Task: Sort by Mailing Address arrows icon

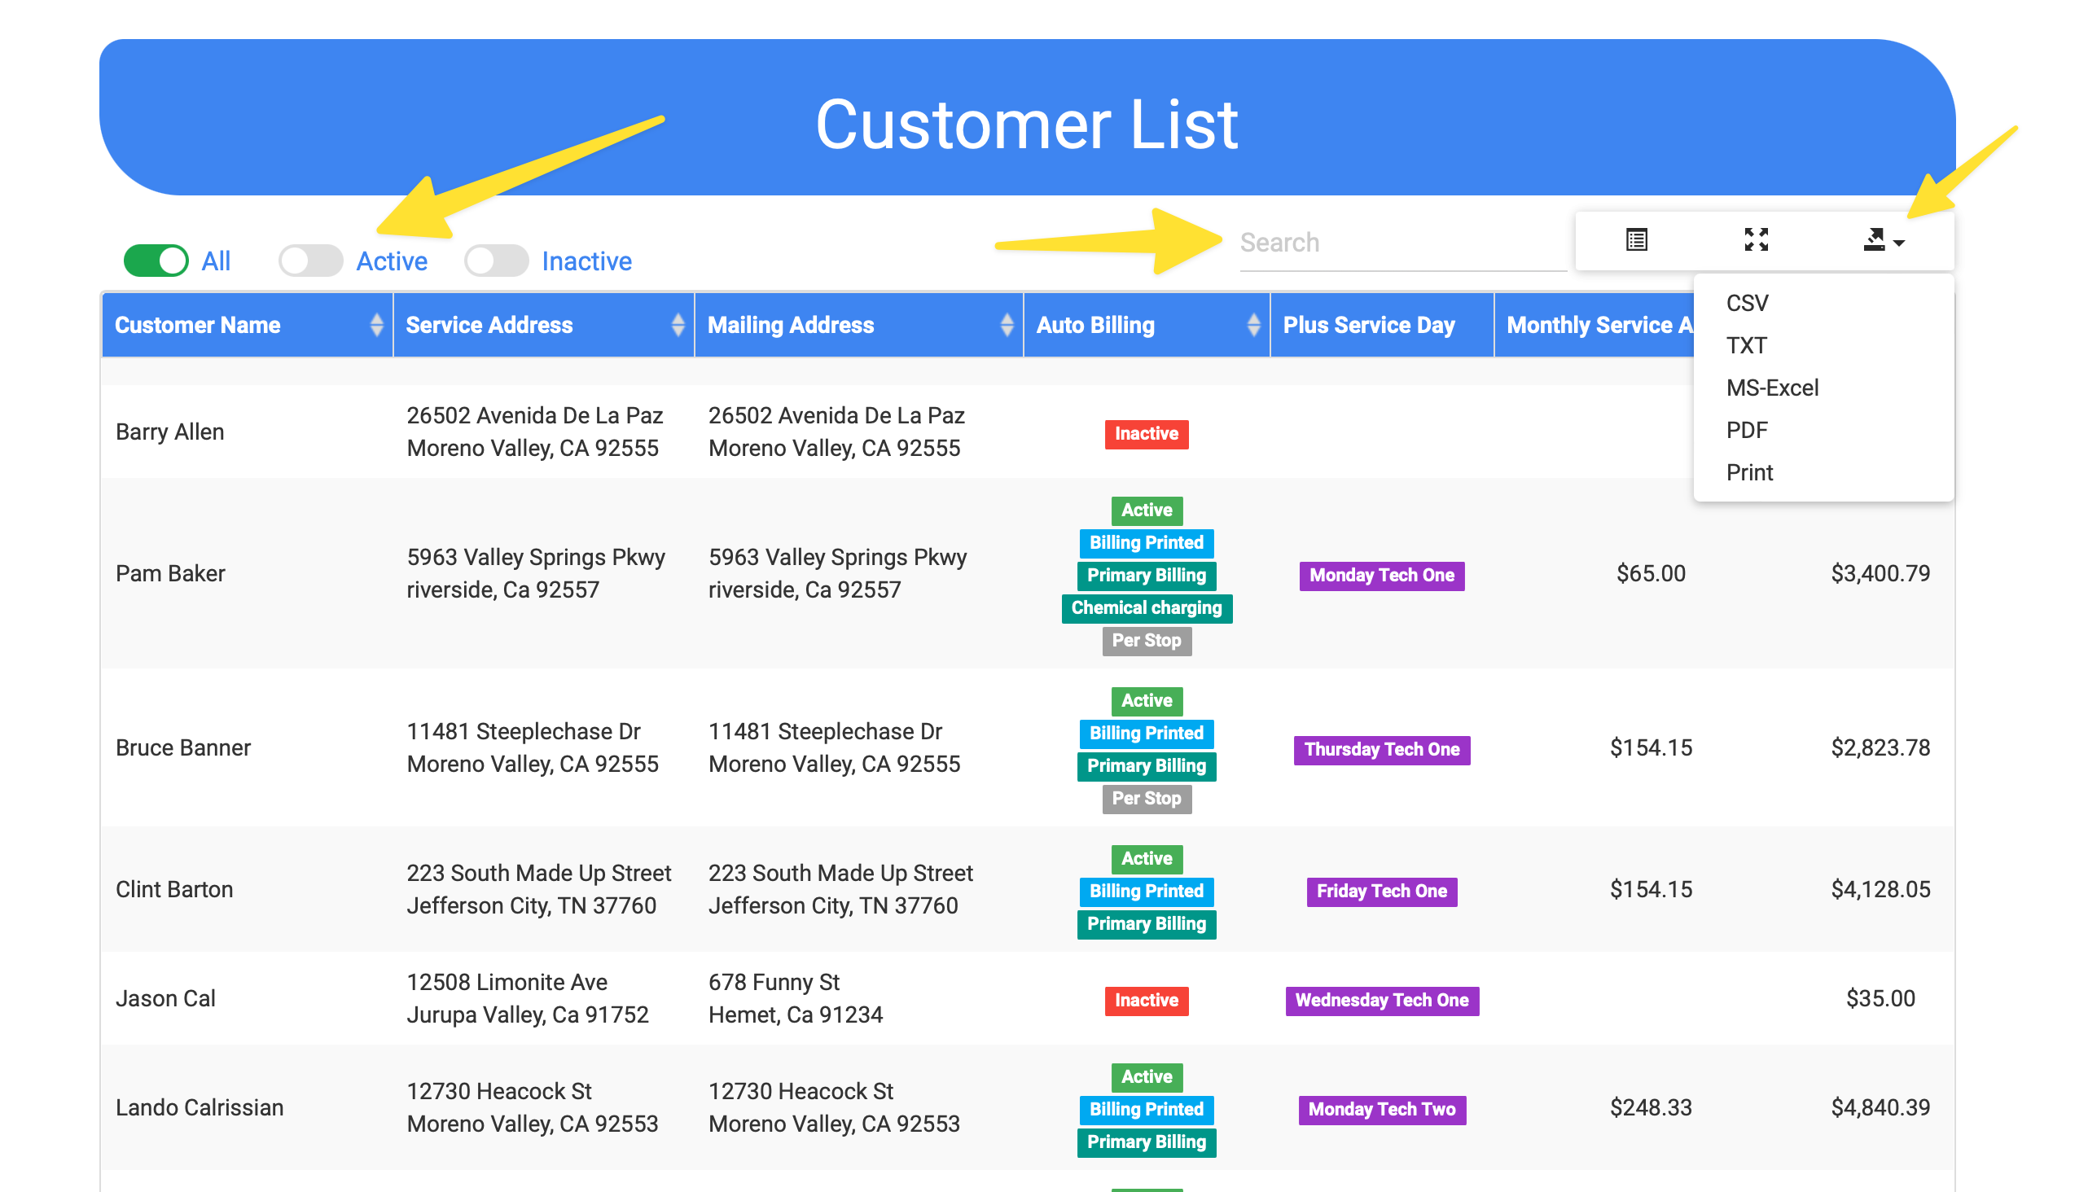Action: tap(1007, 325)
